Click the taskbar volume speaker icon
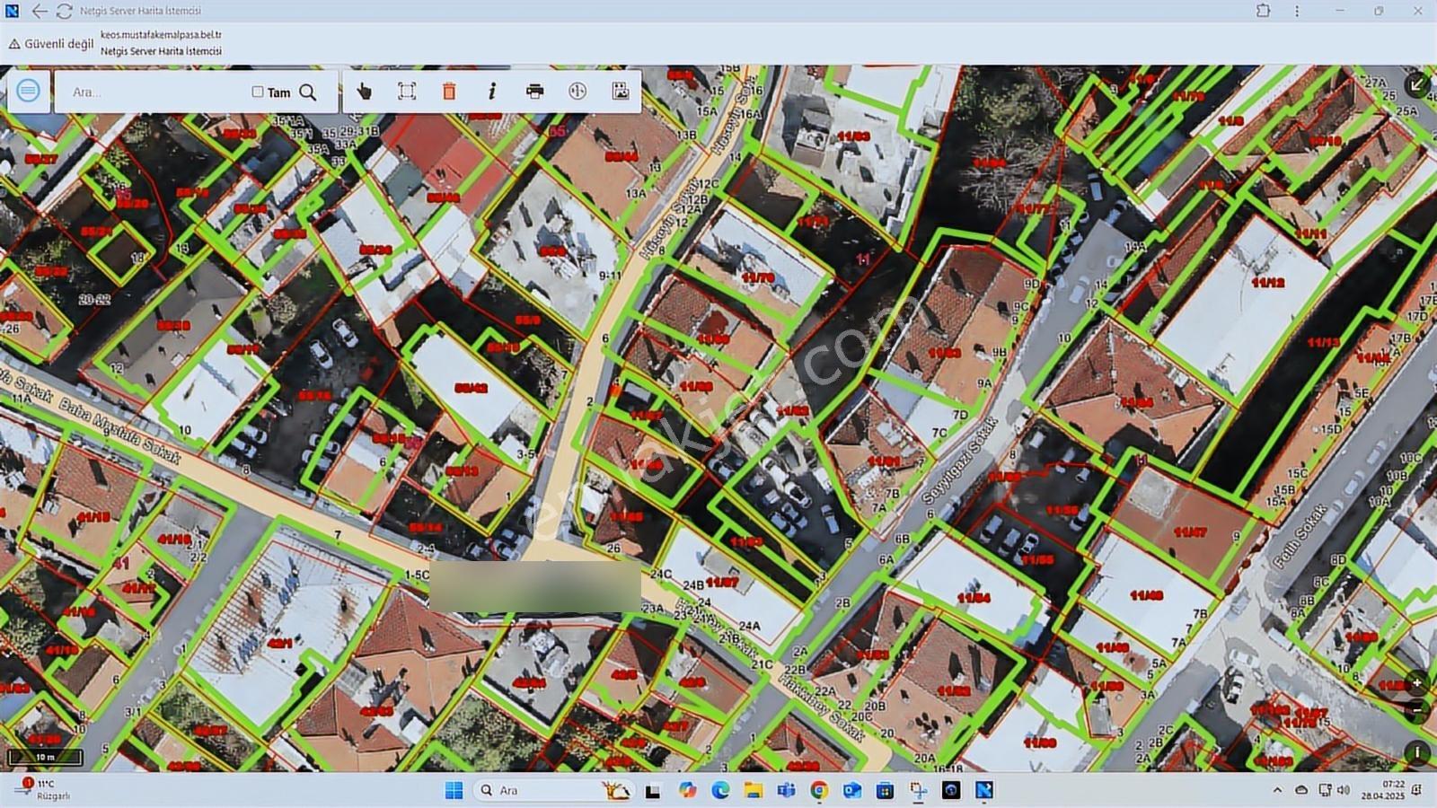 point(1344,790)
